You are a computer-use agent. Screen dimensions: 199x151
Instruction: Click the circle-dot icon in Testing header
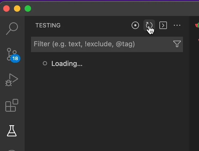tap(135, 25)
